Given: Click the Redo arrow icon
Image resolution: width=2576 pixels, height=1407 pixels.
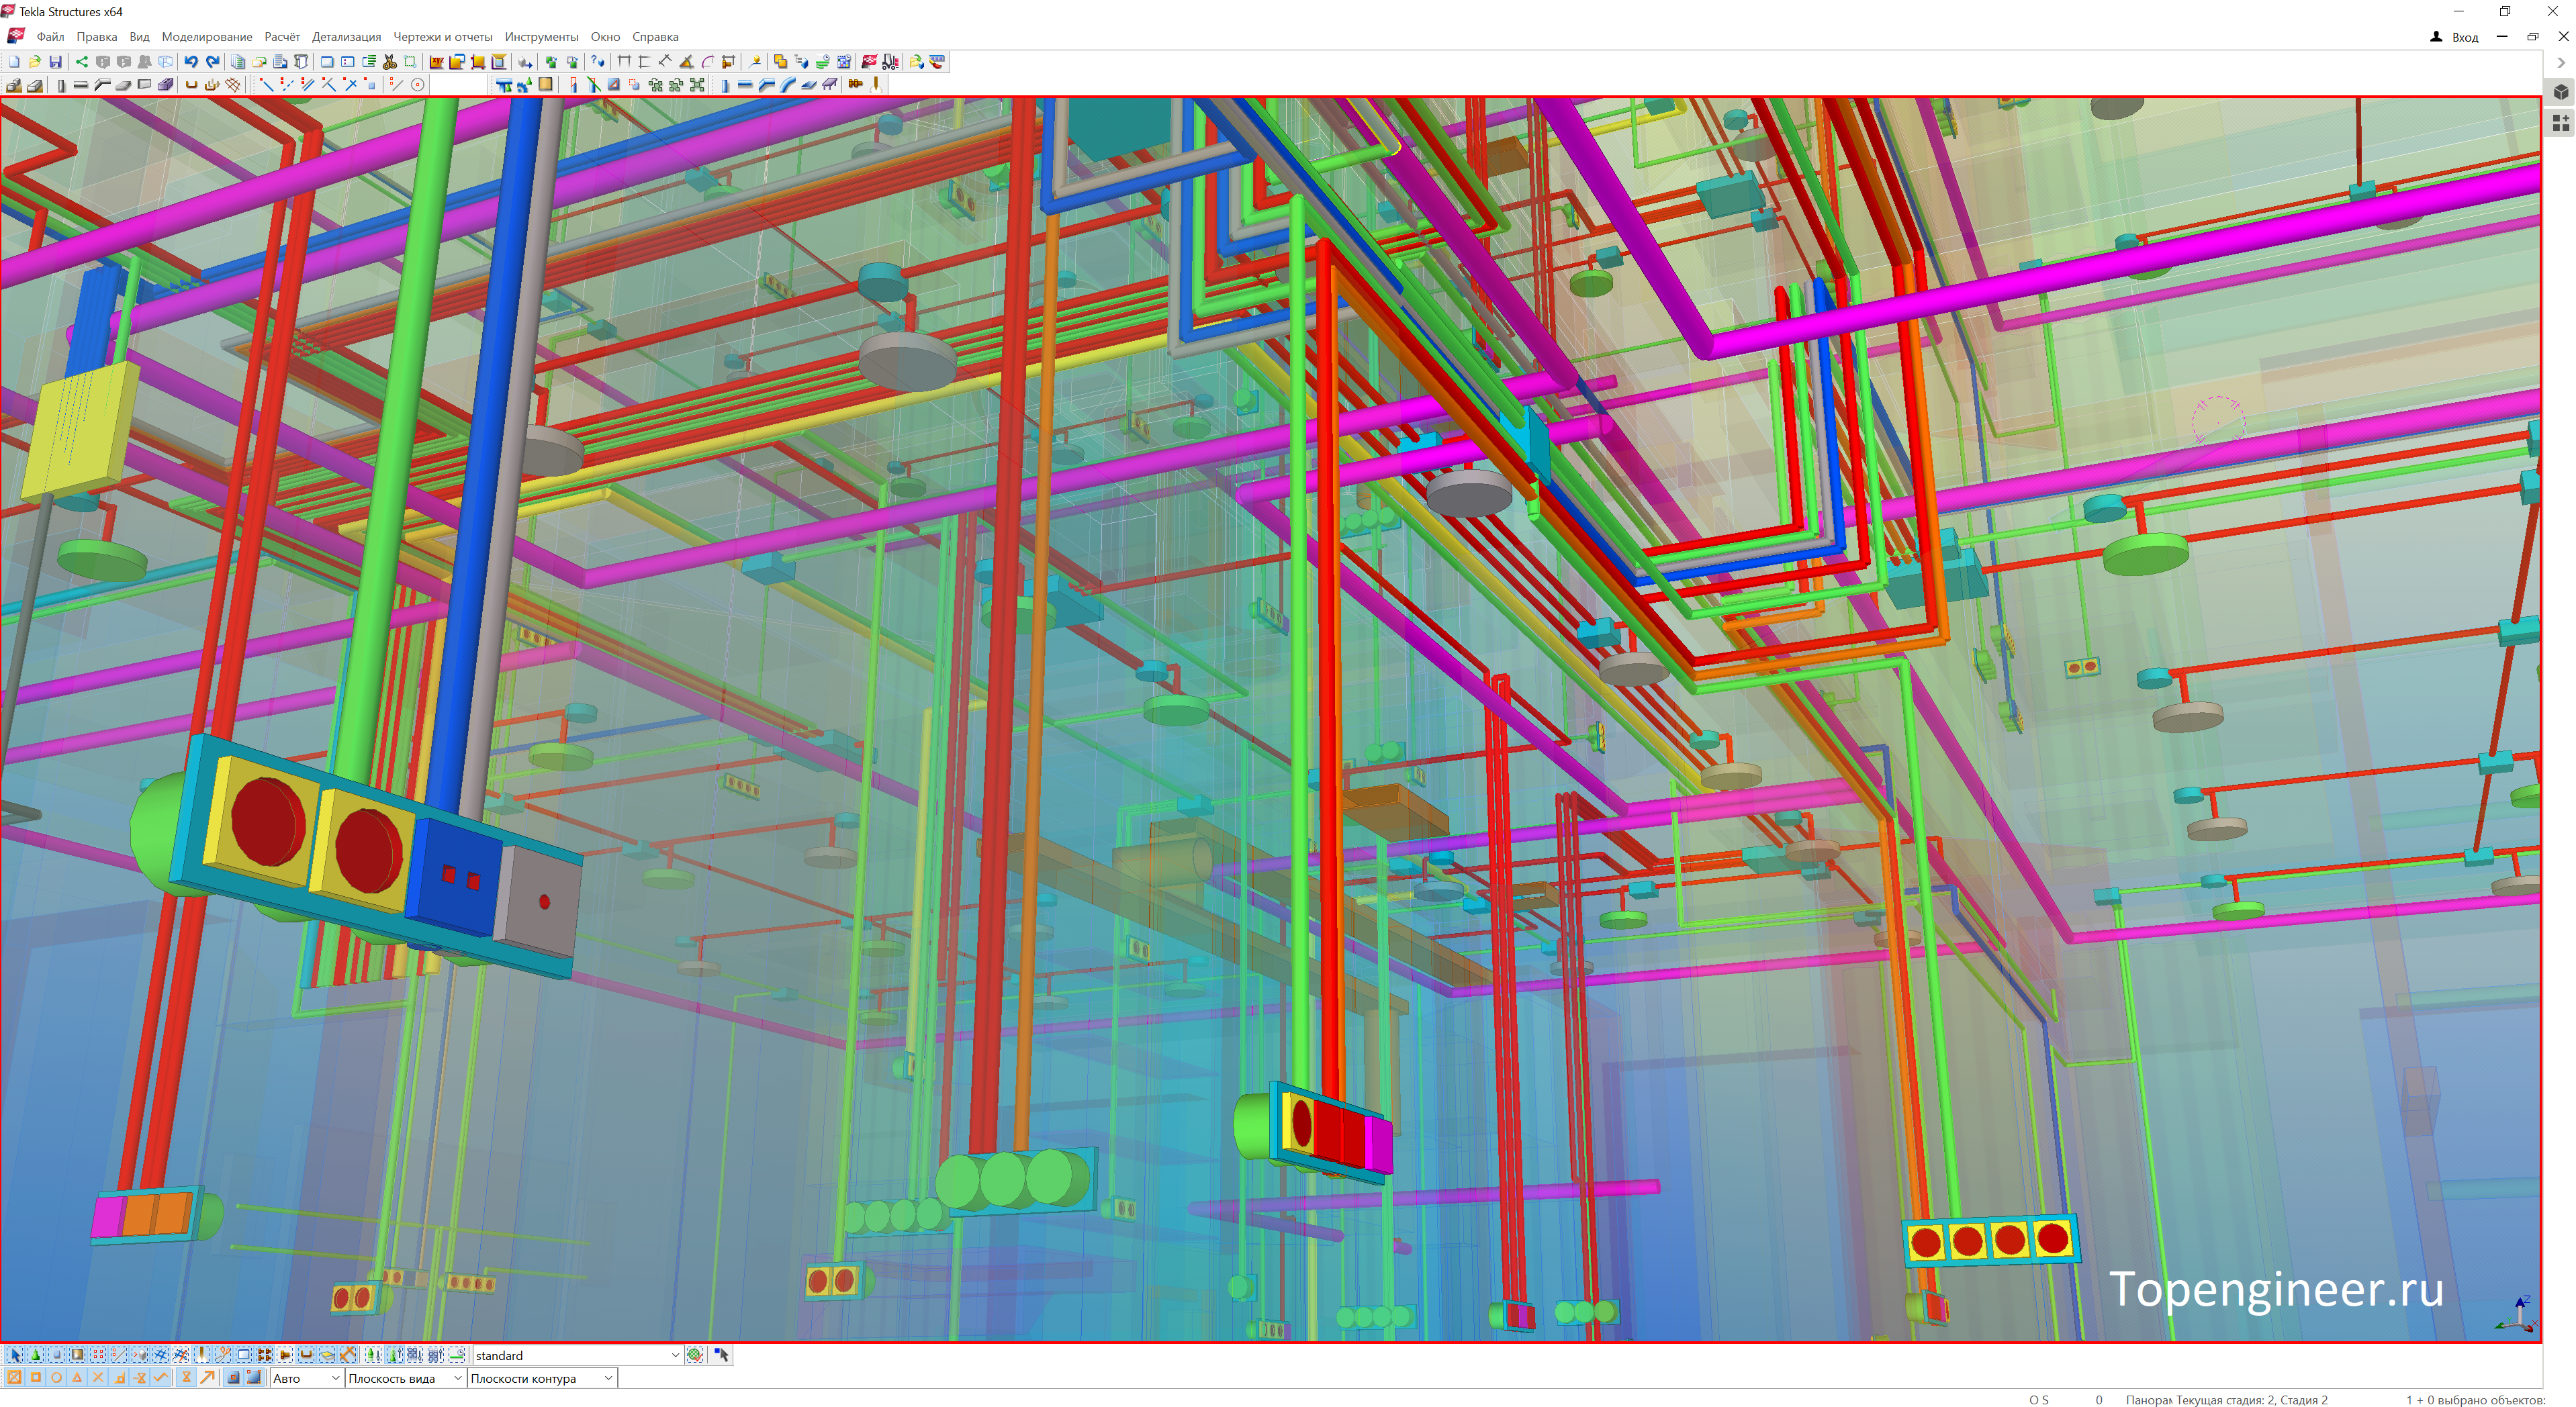Looking at the screenshot, I should (x=213, y=62).
